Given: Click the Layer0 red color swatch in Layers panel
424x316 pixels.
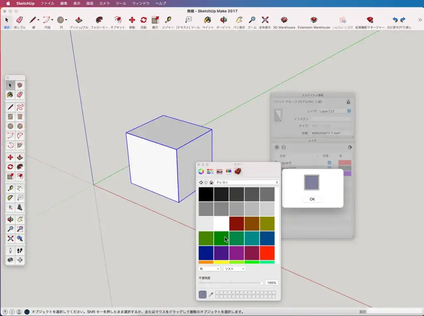Looking at the screenshot, I should point(345,163).
